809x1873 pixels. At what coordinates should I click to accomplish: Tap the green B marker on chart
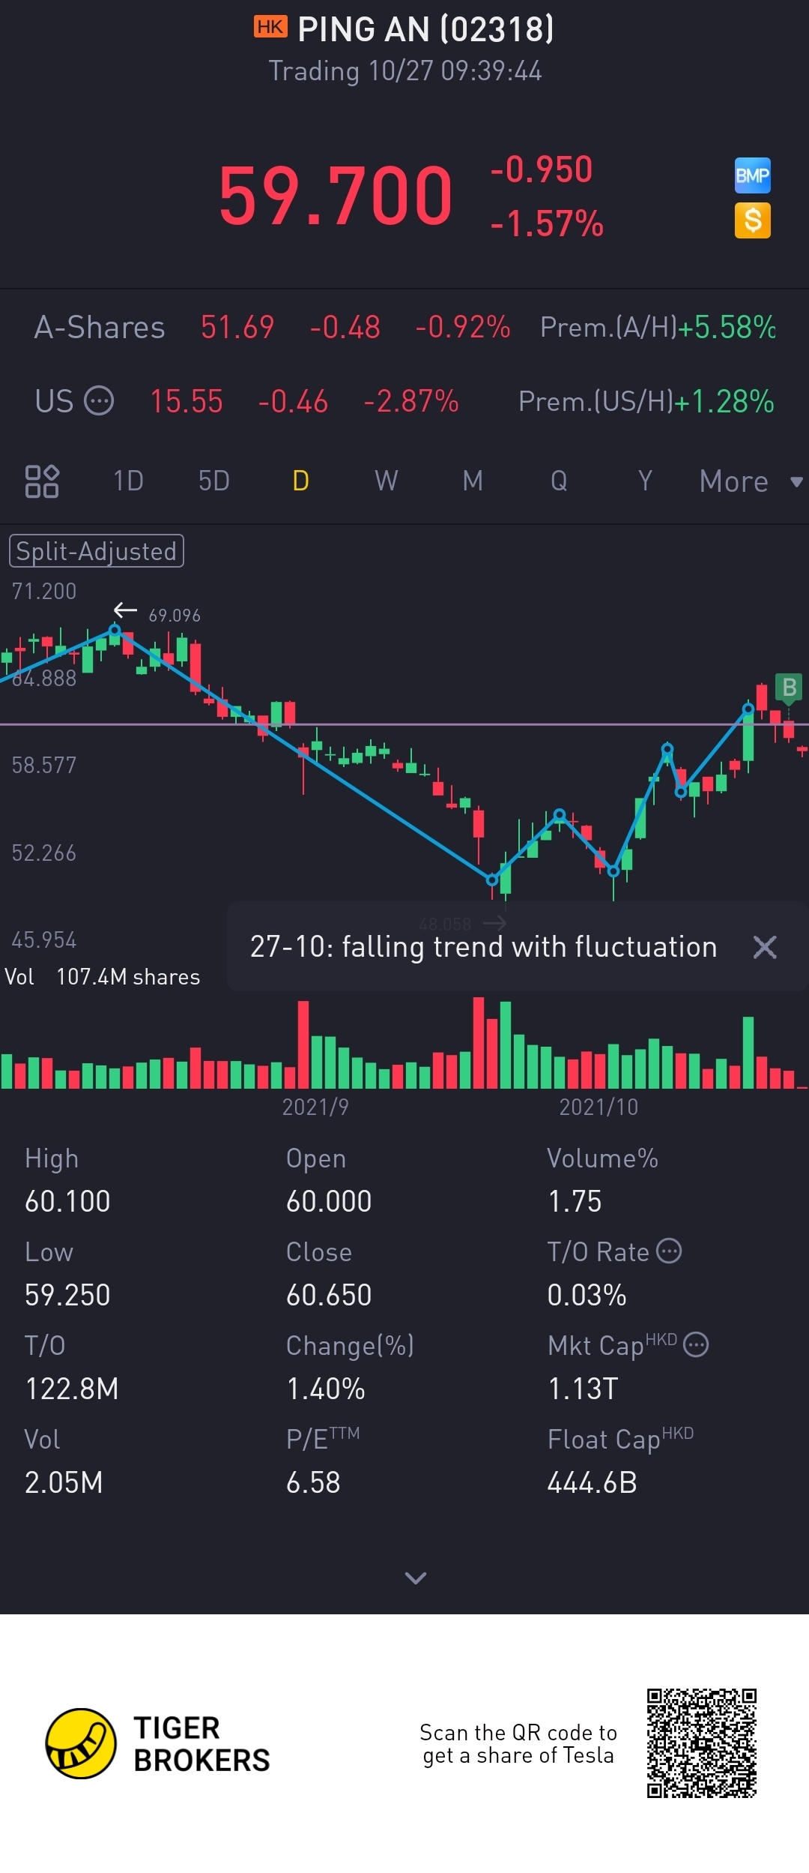click(789, 687)
